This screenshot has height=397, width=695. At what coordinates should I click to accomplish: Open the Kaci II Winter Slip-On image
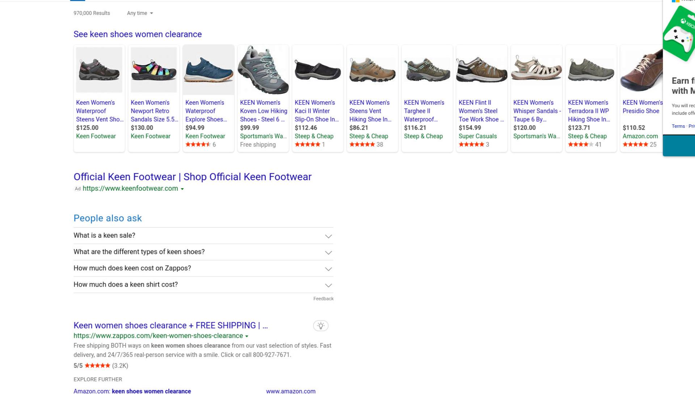[x=318, y=70]
